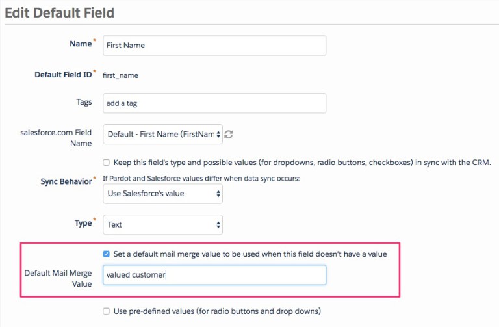Screen dimensions: 499x327
Task: Enable use pre-defined values checkbox
Action: coord(107,311)
